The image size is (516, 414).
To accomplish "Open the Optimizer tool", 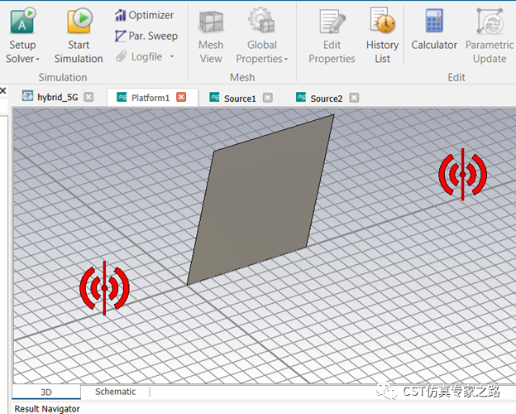I will 144,15.
